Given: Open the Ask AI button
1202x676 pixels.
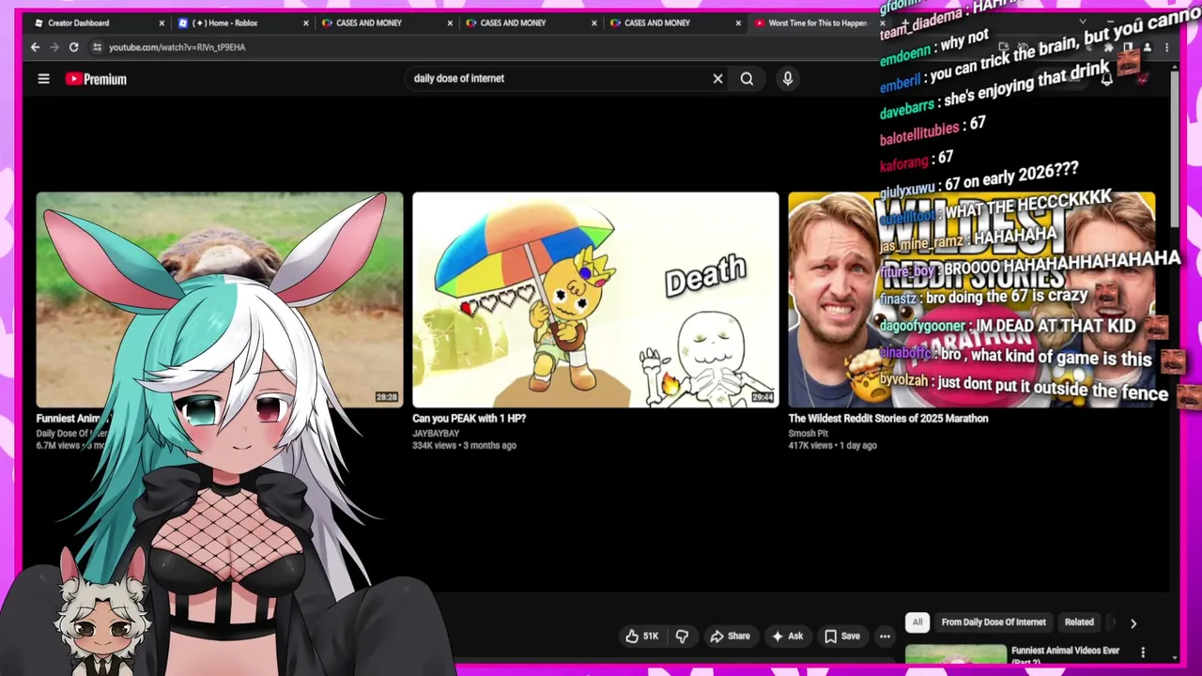Looking at the screenshot, I should 787,637.
